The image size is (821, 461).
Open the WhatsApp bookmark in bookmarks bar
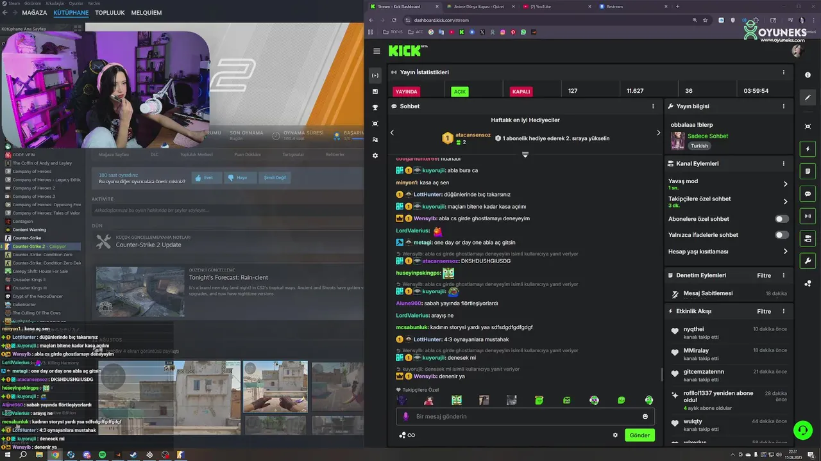coord(523,32)
